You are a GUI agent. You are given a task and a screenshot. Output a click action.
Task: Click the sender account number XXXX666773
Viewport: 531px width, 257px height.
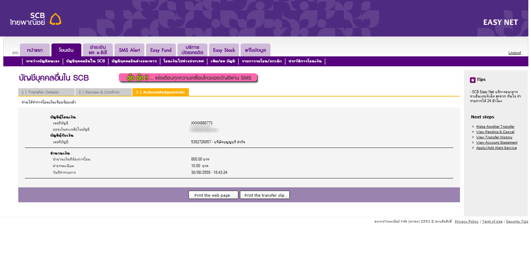pos(202,123)
